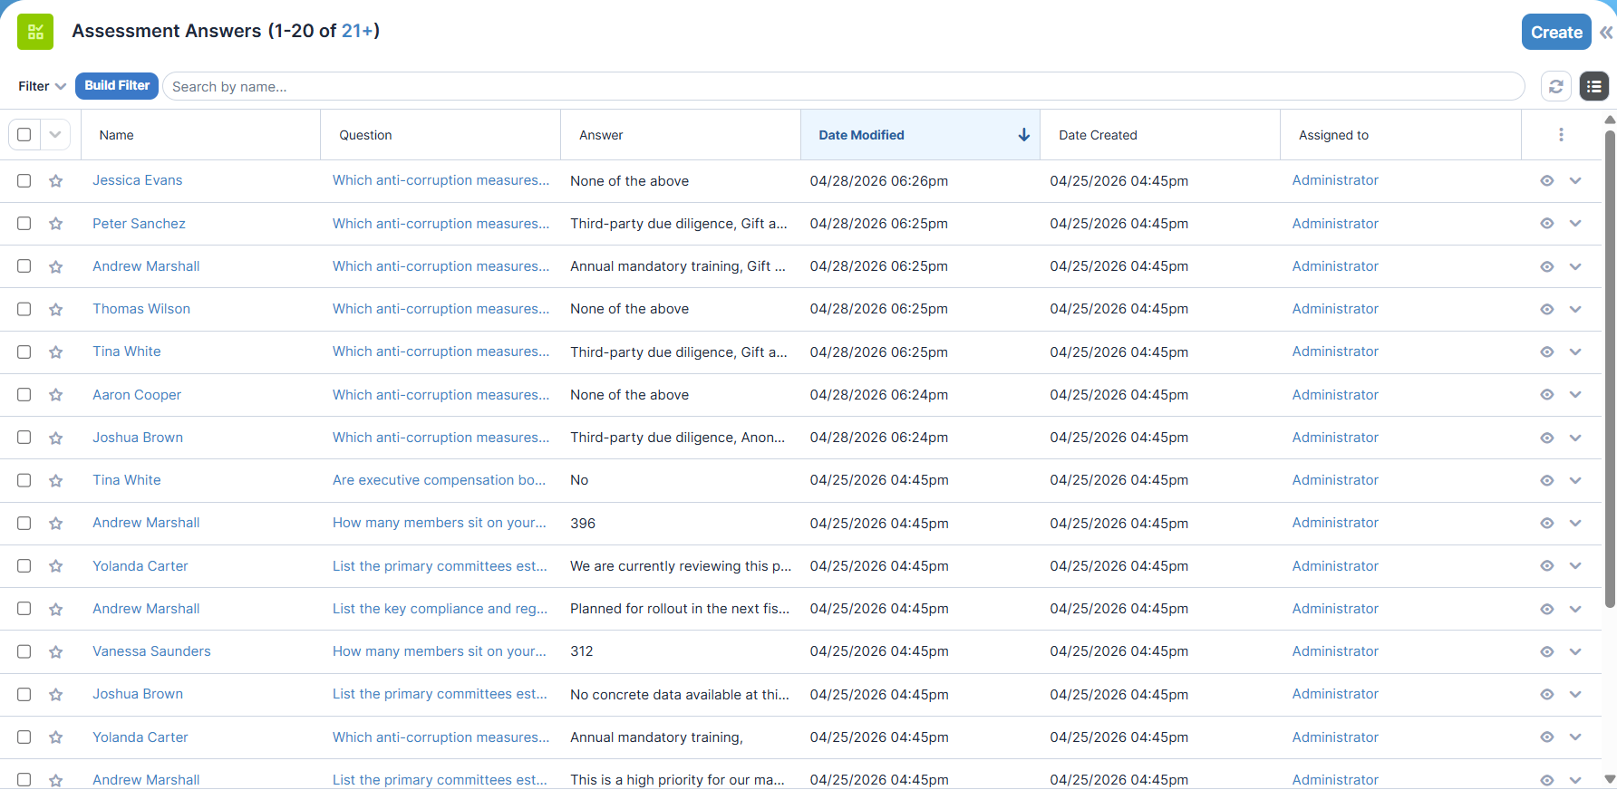Viewport: 1617px width, 790px height.
Task: Click the vertical scrollbar thumb
Action: (x=1610, y=369)
